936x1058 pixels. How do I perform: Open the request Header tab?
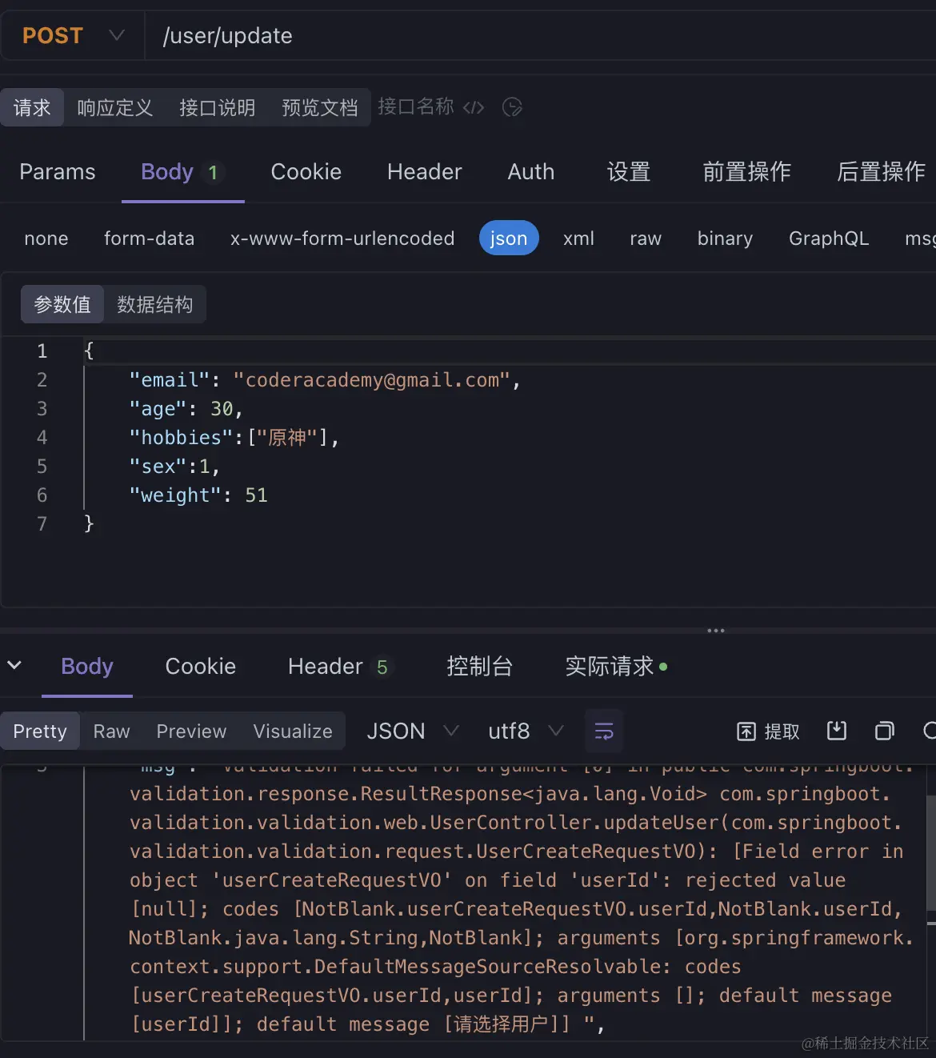tap(425, 172)
